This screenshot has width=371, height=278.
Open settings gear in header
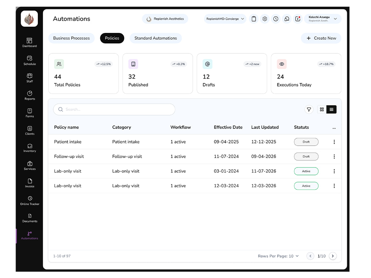[265, 19]
